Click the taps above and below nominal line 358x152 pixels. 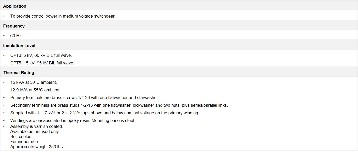(x=105, y=113)
